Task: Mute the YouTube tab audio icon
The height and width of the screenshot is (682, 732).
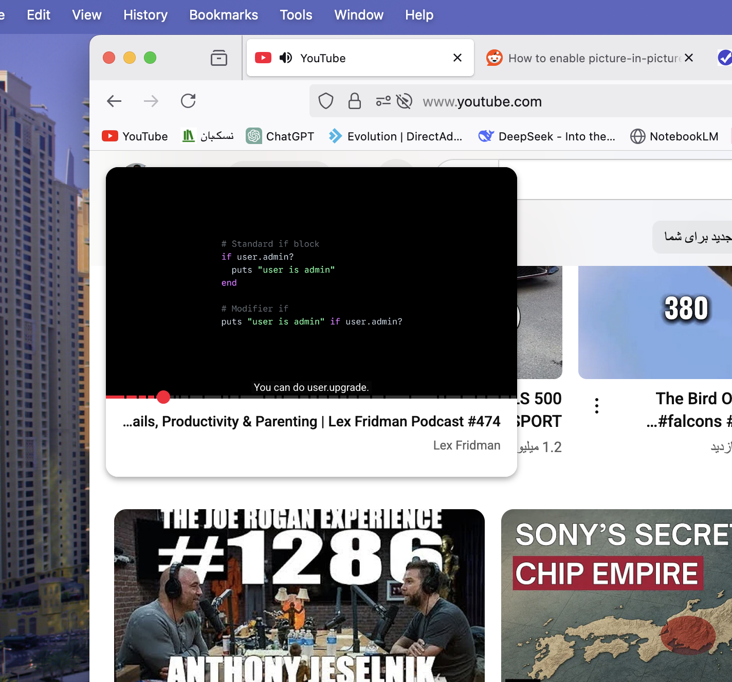Action: click(x=286, y=58)
